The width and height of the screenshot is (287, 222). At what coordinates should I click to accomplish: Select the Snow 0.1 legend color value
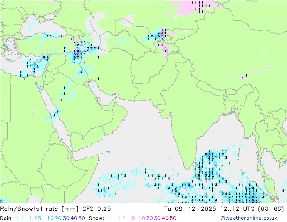pos(108,218)
